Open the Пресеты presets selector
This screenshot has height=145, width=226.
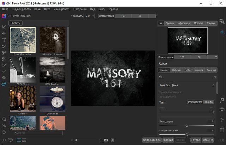(x=16, y=23)
